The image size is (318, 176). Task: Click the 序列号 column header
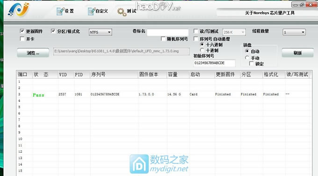coord(114,74)
